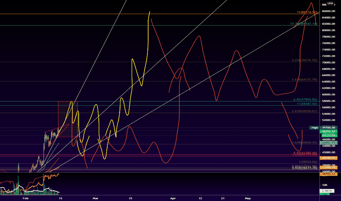
Task: Click the 70000.00 price axis label
Action: [329, 62]
